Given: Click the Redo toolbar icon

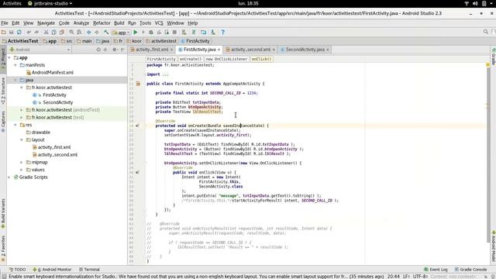Looking at the screenshot, I should pos(36,33).
